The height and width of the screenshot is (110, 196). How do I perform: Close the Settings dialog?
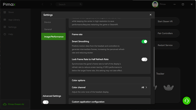point(151,15)
